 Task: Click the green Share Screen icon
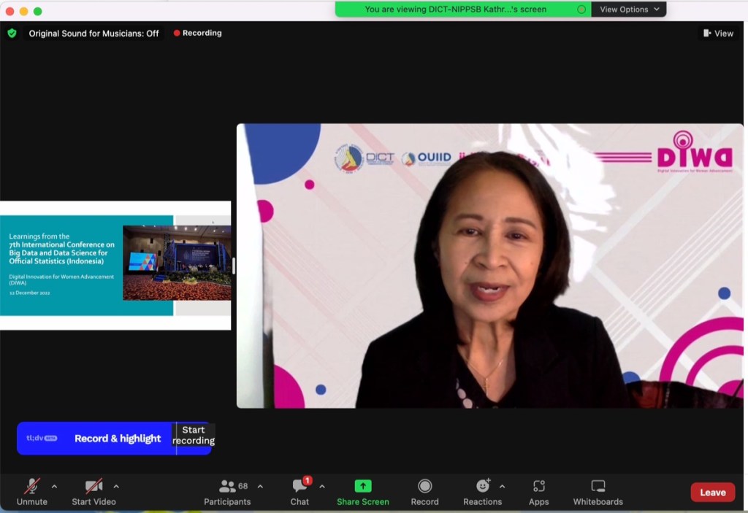pyautogui.click(x=363, y=486)
